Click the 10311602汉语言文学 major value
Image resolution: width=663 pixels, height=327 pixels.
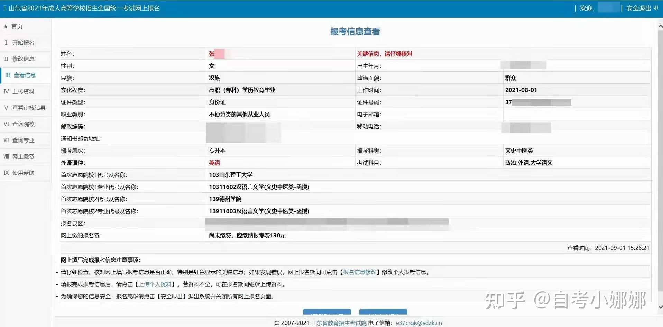click(x=259, y=187)
